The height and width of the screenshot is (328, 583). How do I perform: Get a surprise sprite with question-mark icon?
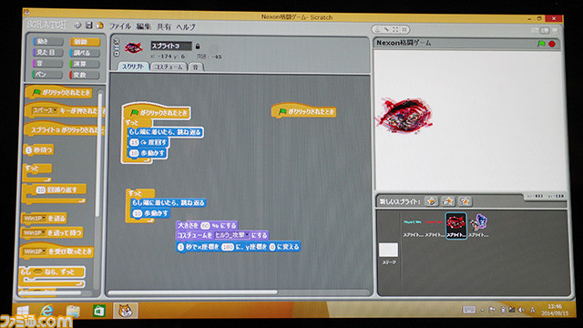pyautogui.click(x=465, y=201)
